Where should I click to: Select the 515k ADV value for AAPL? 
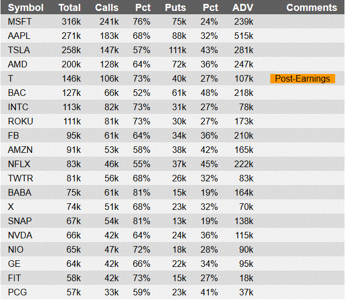click(243, 36)
